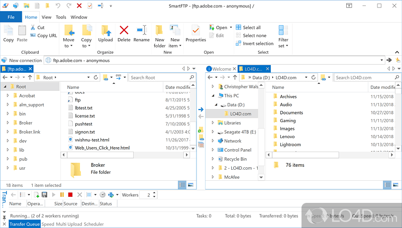The height and width of the screenshot is (228, 402).
Task: Click the Cut icon
Action: click(33, 28)
